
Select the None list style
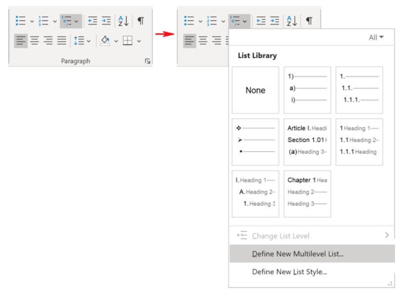(255, 90)
